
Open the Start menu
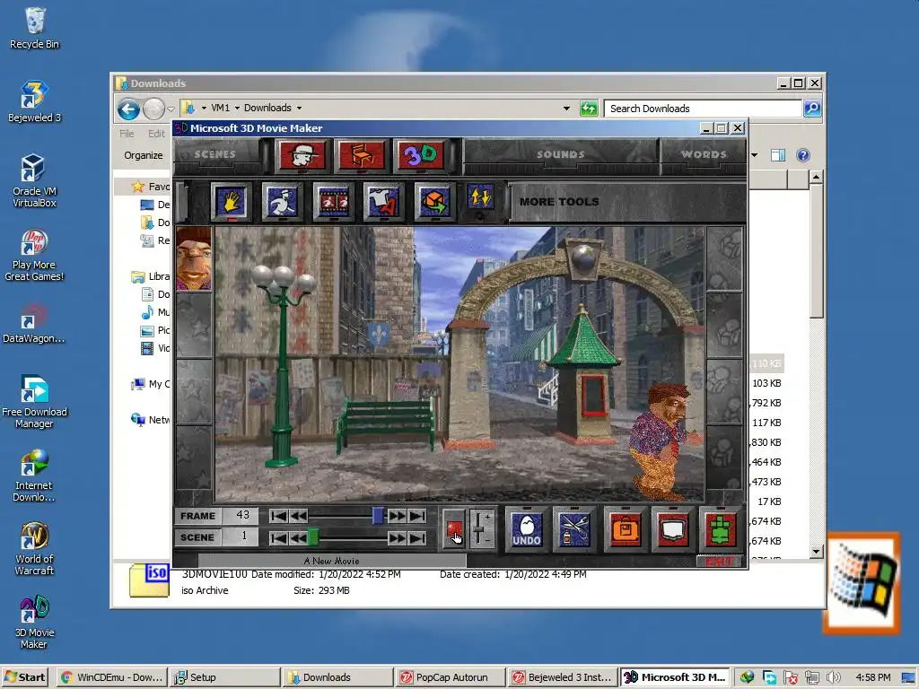click(24, 677)
